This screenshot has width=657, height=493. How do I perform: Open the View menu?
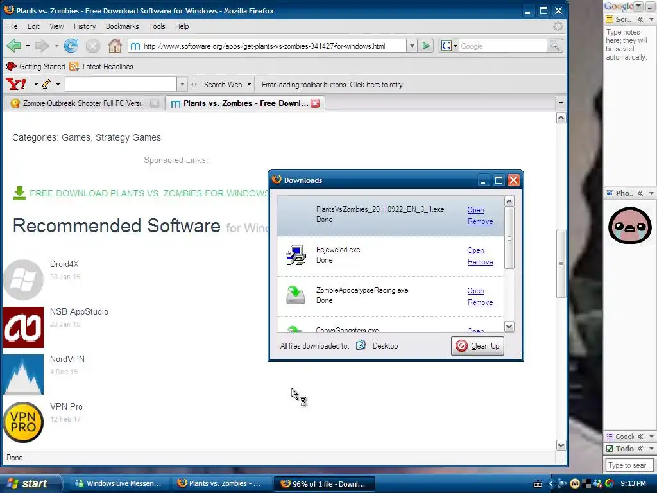point(56,26)
